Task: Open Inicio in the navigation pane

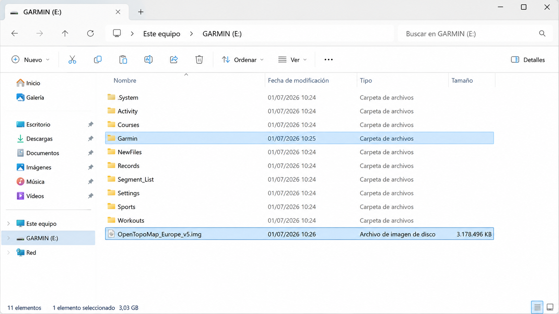Action: click(28, 83)
